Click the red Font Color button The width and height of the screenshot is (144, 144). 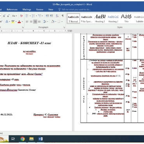coord(19,21)
